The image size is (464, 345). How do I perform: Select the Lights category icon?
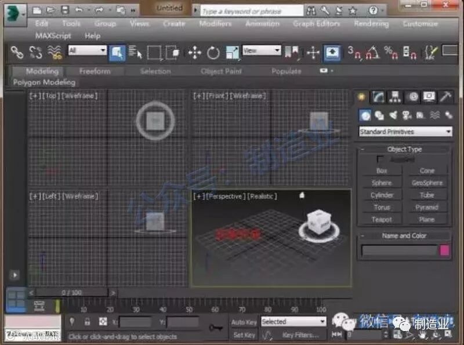(393, 115)
